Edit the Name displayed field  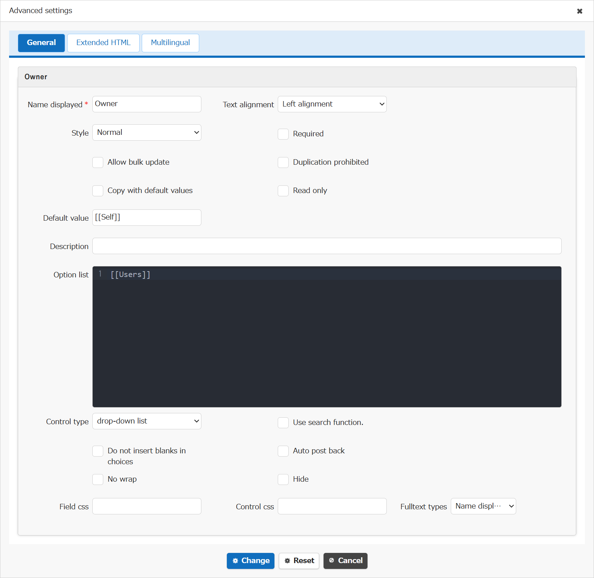[x=147, y=104]
